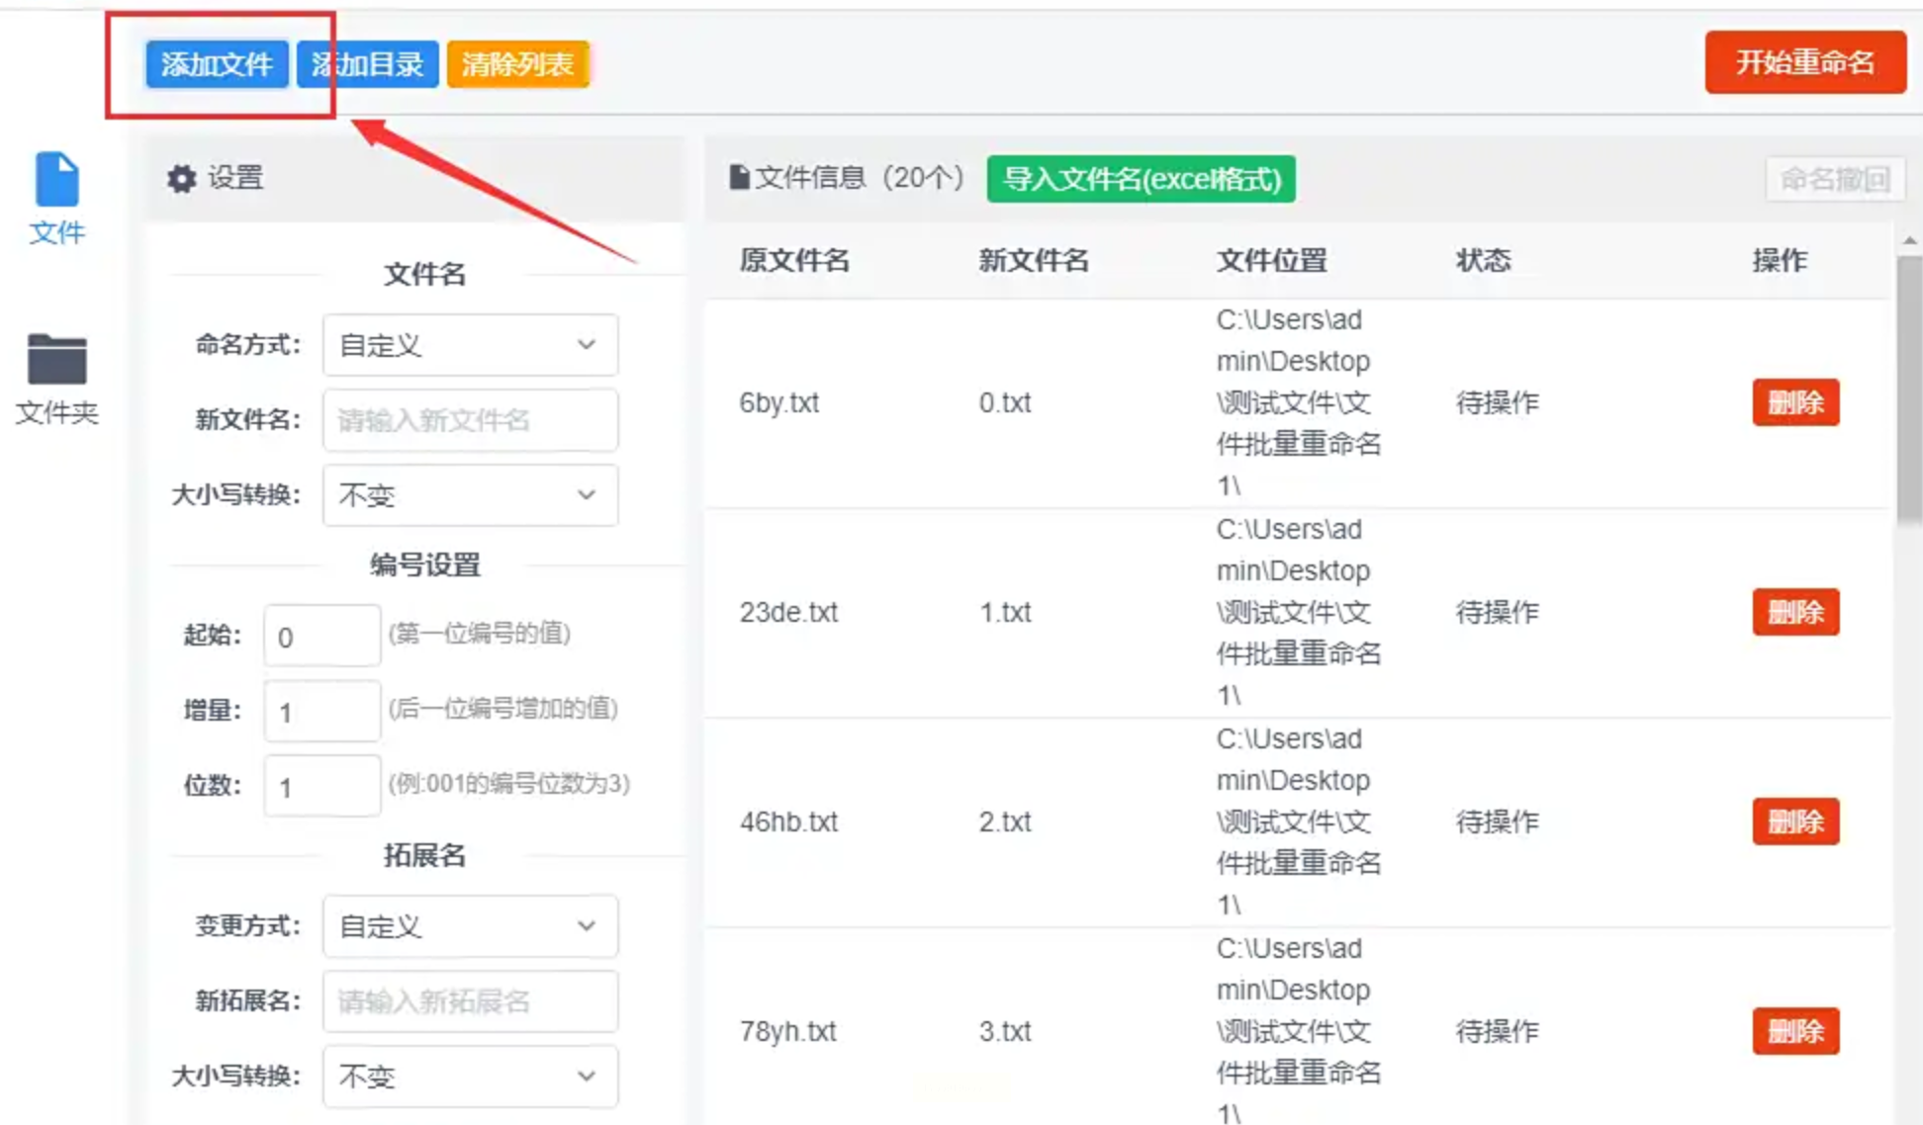
Task: Expand the 变更方式 dropdown
Action: [470, 926]
